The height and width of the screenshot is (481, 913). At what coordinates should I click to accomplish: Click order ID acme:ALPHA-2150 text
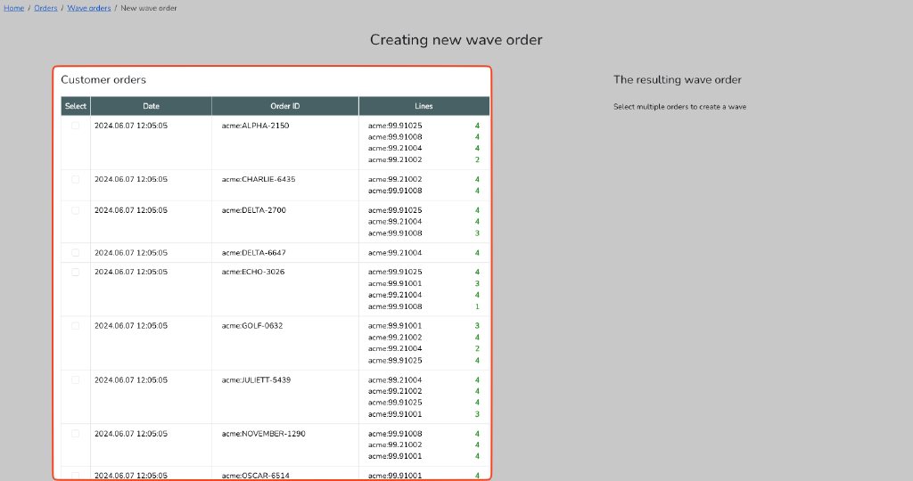(255, 126)
